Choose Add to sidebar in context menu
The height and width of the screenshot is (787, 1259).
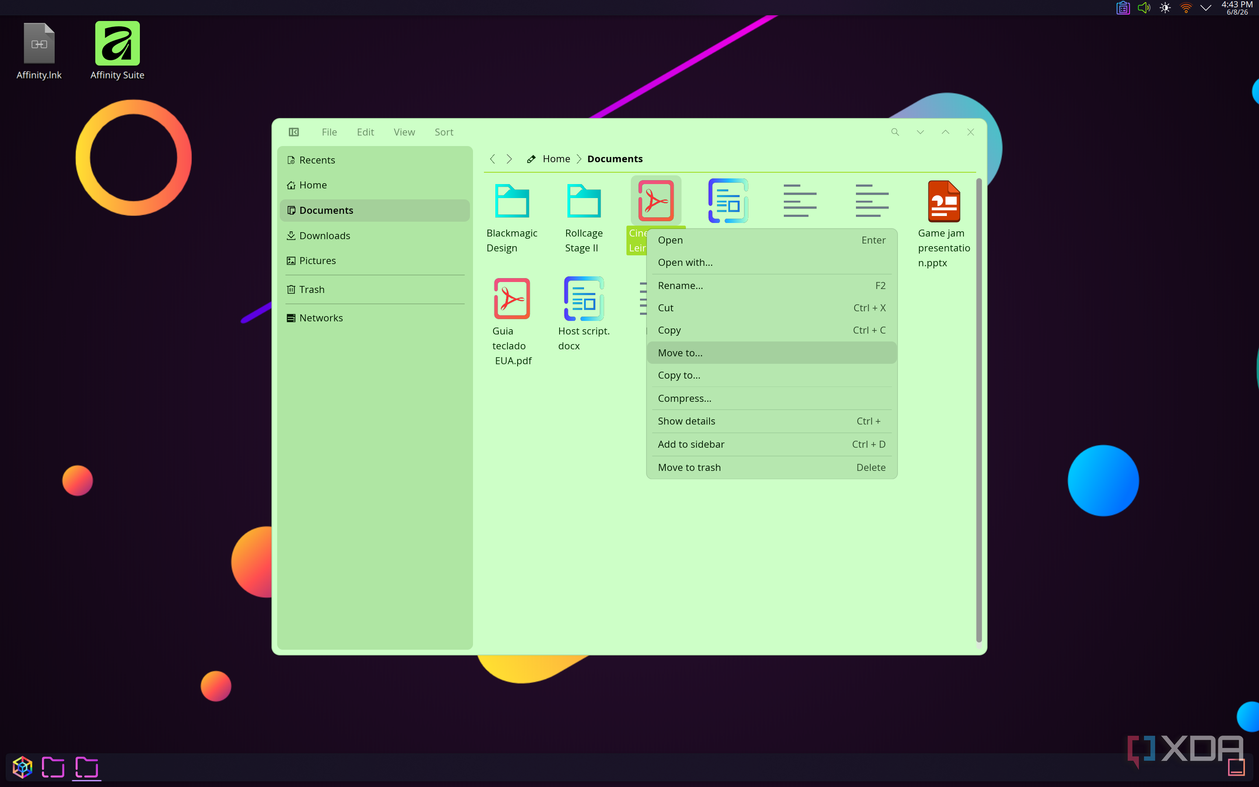pyautogui.click(x=772, y=444)
